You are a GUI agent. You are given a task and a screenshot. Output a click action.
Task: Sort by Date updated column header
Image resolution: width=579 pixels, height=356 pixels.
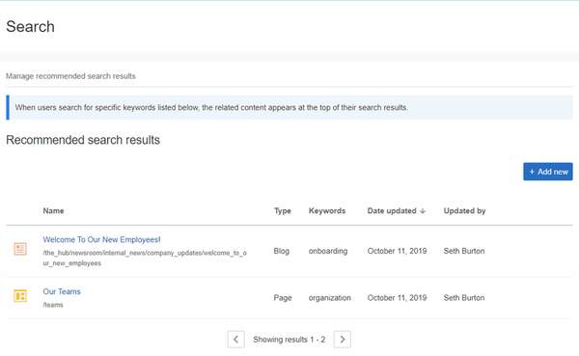coord(397,211)
